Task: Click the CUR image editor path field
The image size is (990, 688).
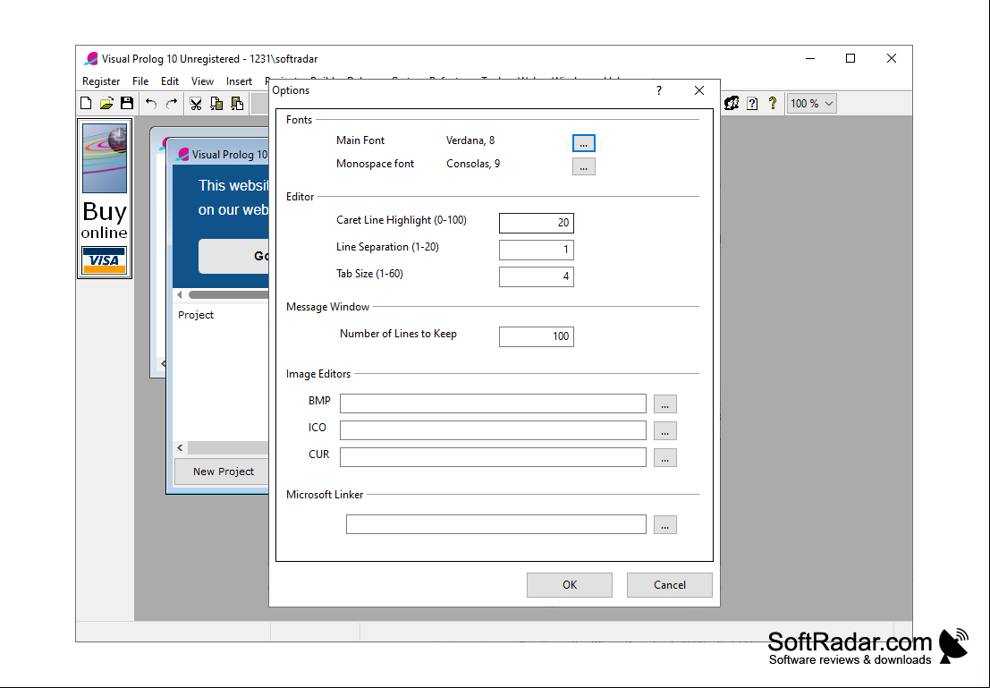Action: (x=493, y=457)
